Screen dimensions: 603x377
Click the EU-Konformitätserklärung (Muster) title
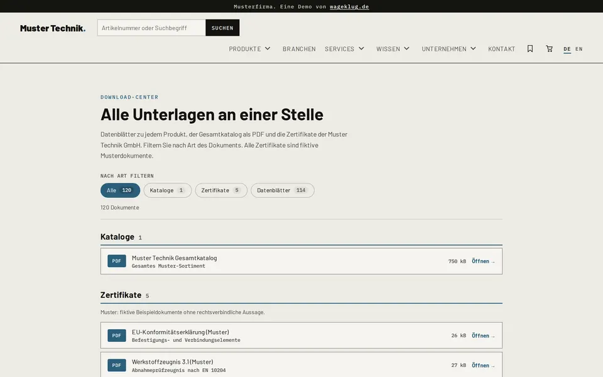pos(180,332)
